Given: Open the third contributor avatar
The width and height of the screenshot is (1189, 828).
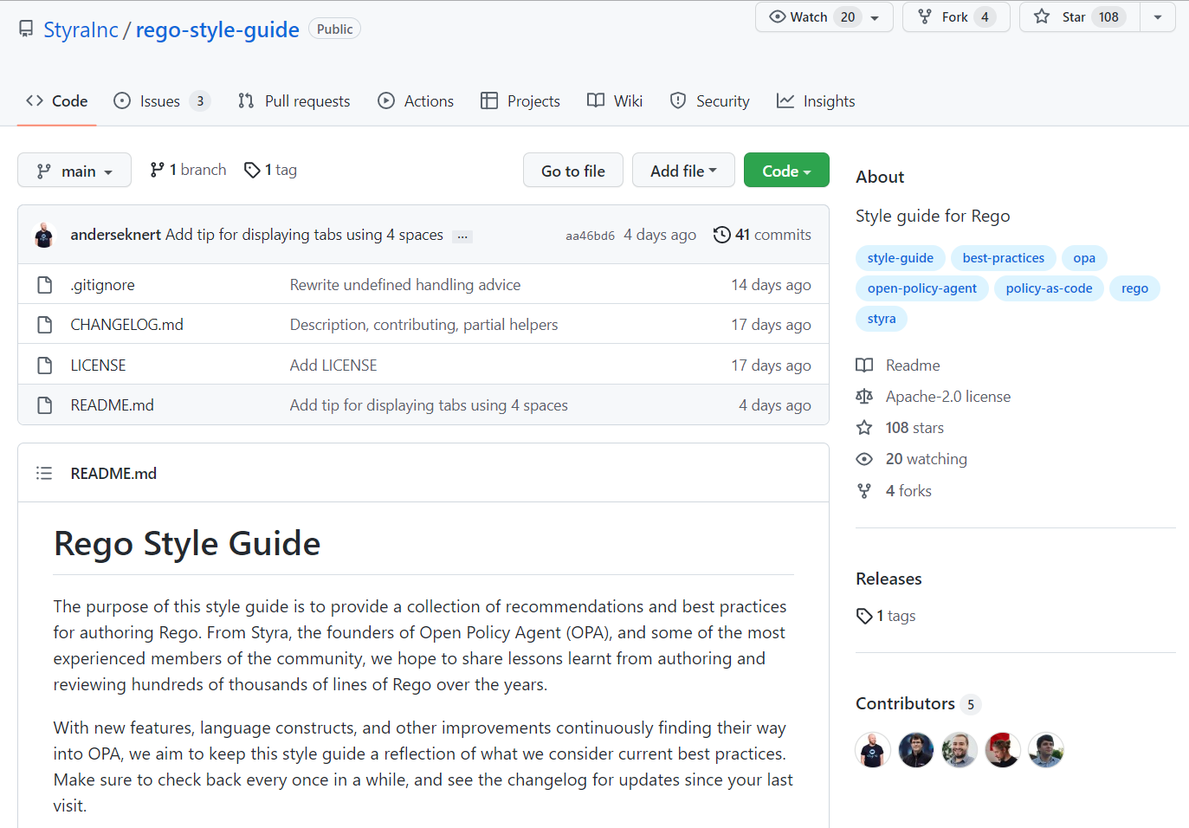Looking at the screenshot, I should [960, 750].
